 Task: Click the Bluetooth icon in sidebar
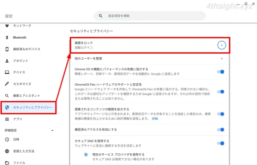7,38
